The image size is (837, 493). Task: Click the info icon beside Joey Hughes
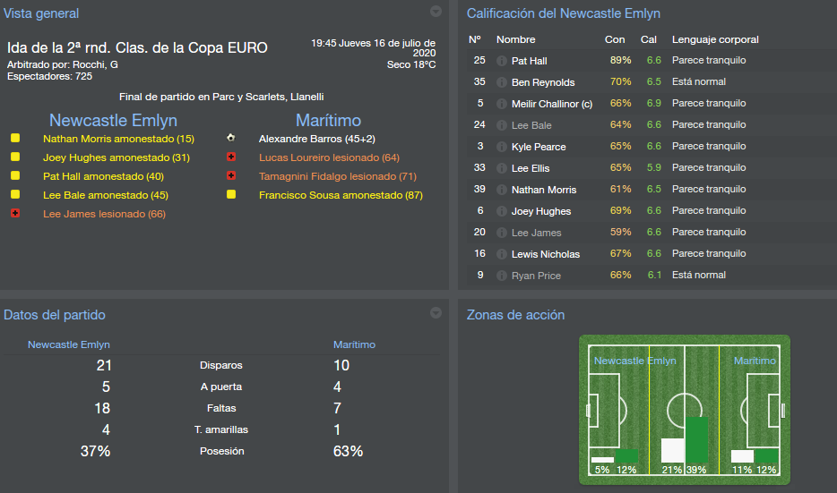click(502, 211)
